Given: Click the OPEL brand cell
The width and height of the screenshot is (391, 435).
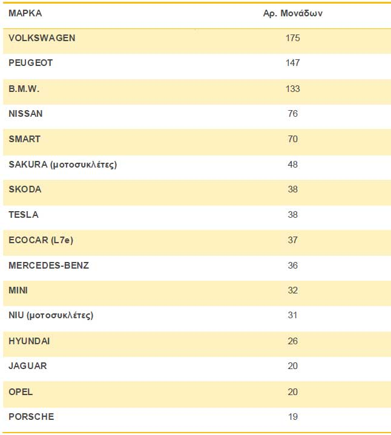Looking at the screenshot, I should point(21,391).
